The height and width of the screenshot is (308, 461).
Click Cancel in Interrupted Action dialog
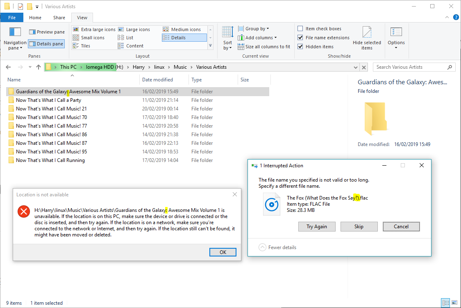[401, 227]
